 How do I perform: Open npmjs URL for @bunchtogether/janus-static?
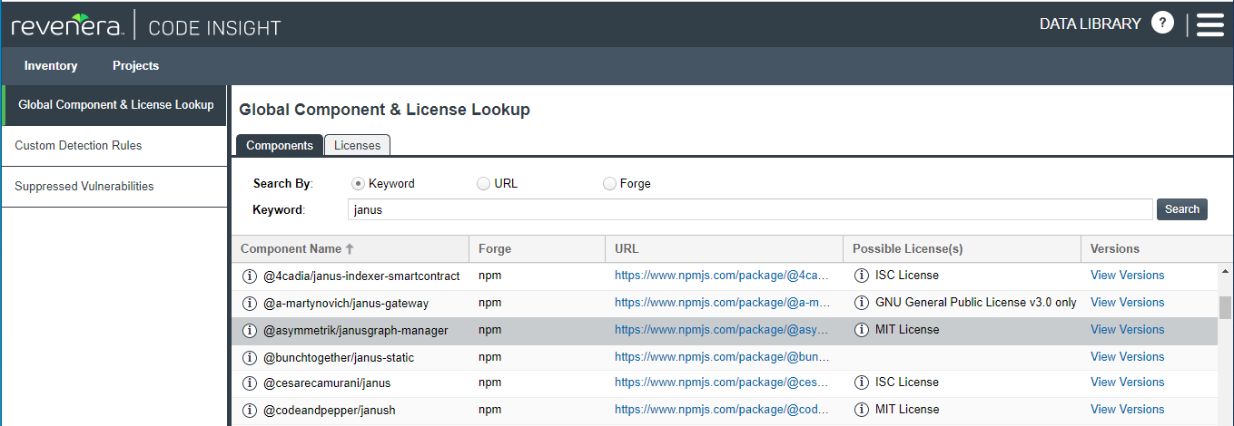(x=722, y=357)
